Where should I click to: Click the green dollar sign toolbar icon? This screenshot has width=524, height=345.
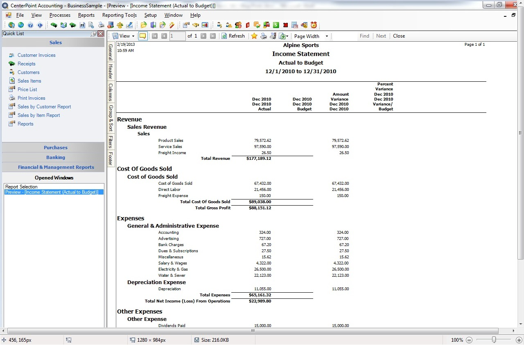(x=276, y=25)
